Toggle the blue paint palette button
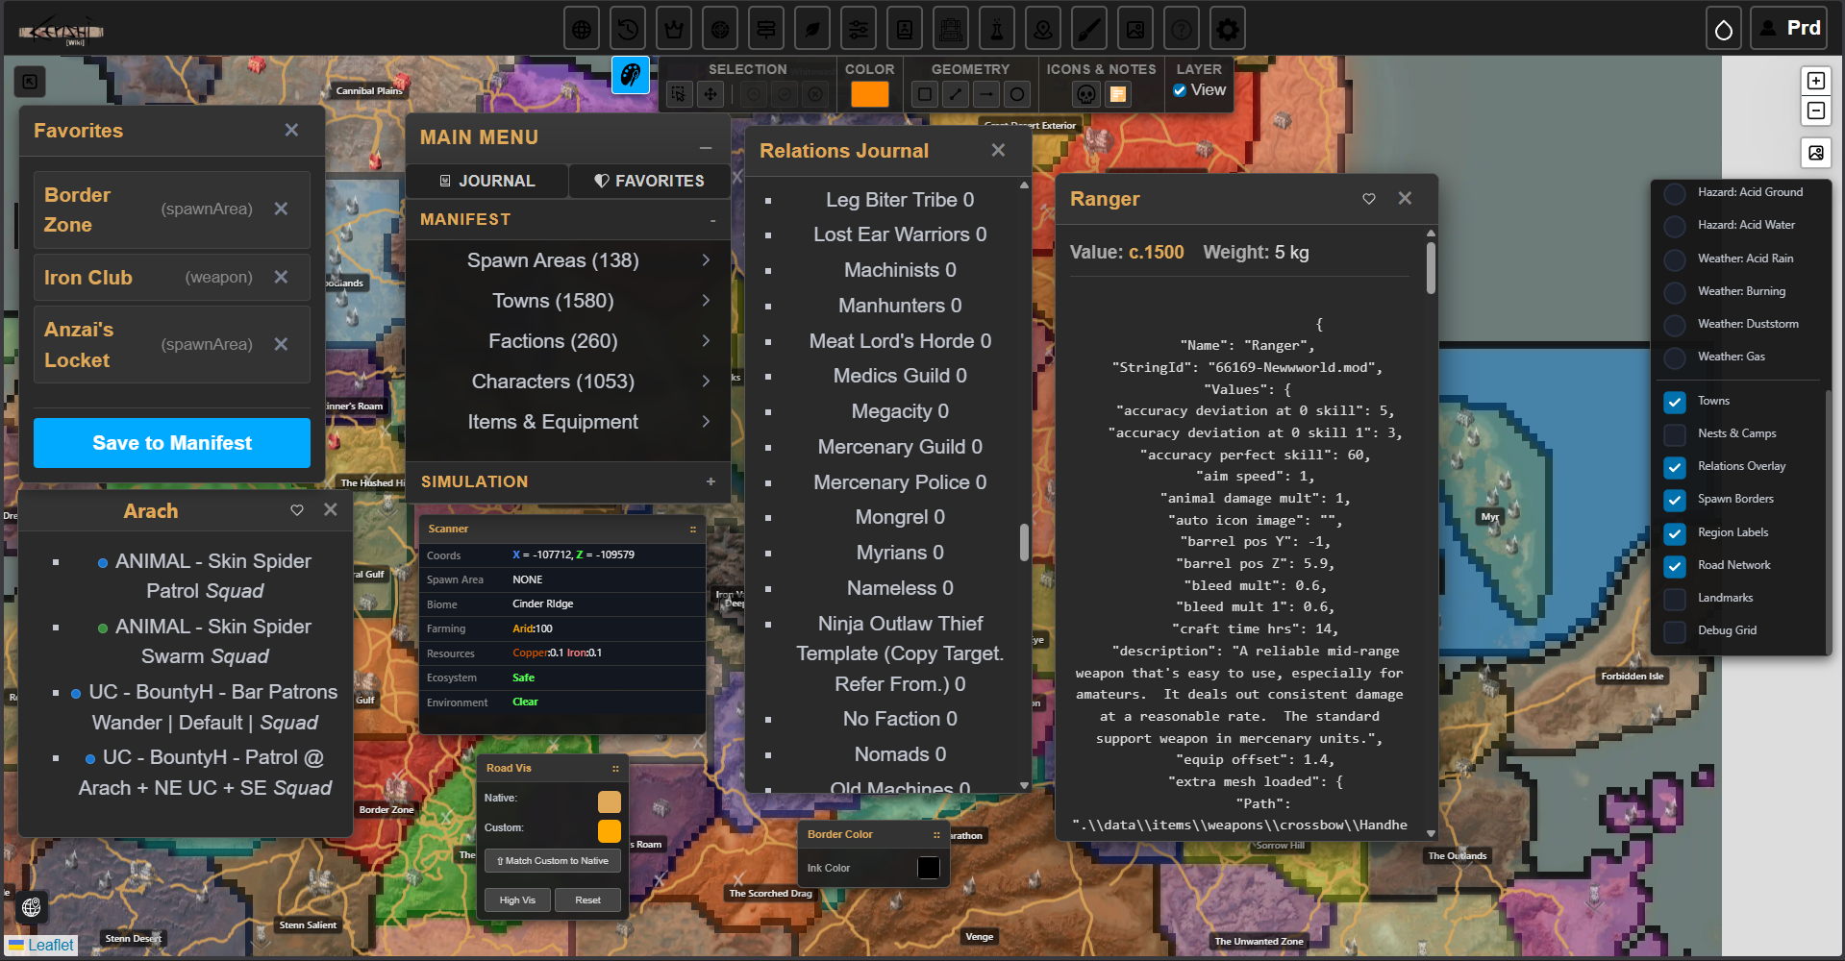 coord(631,75)
